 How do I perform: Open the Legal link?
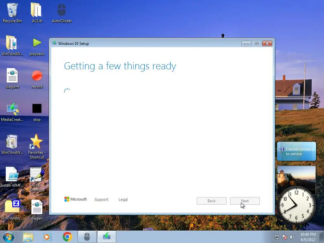123,199
